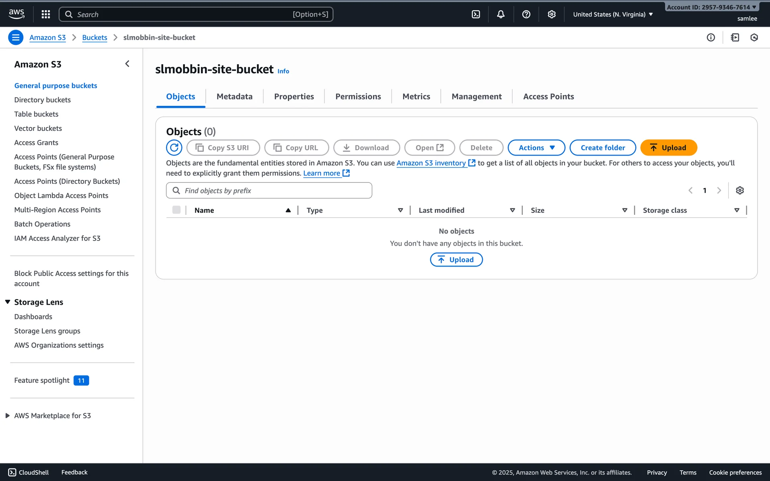The image size is (770, 481).
Task: Switch to the Permissions tab
Action: click(358, 97)
